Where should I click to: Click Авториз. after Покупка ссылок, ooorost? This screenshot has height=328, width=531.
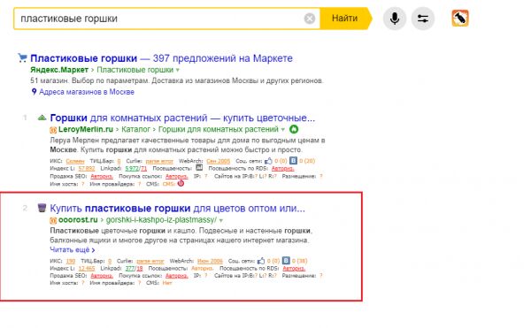[x=177, y=276]
